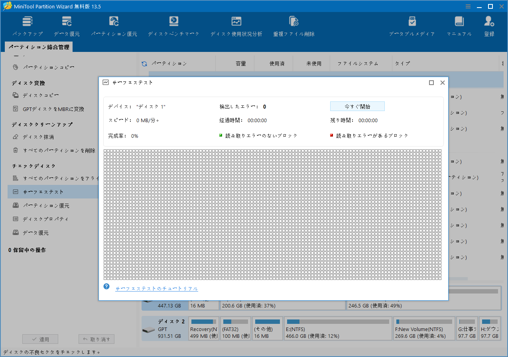Viewport: 508px width, 357px height.
Task: Open the データ復元 (Data Recovery) tool
Action: 67,25
